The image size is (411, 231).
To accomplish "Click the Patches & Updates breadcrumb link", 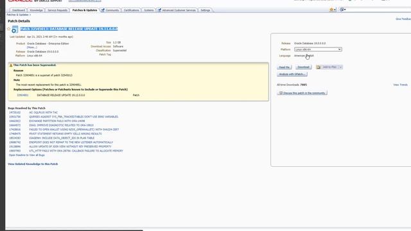I will point(17,15).
